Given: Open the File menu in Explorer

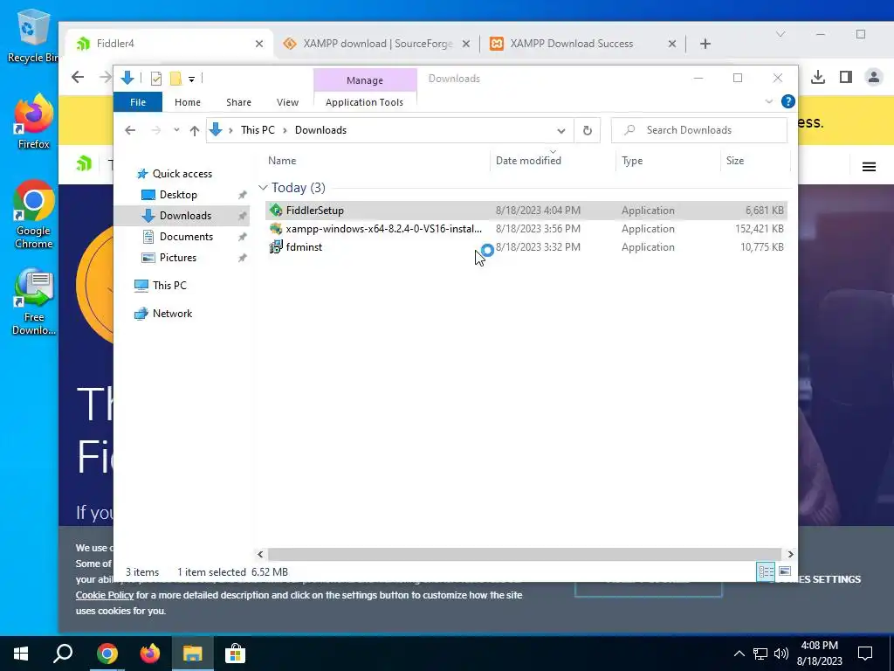Looking at the screenshot, I should tap(137, 102).
